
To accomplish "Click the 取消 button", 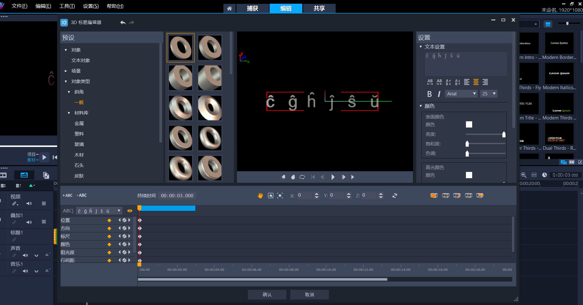I will 309,295.
